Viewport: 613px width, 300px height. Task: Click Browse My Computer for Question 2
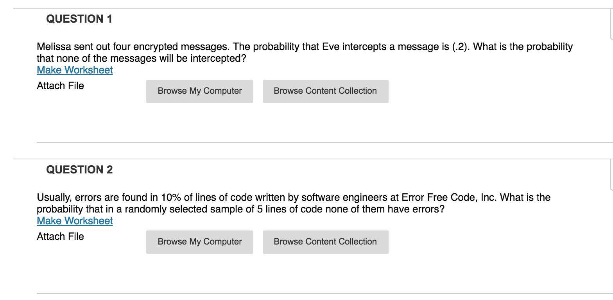pyautogui.click(x=200, y=242)
